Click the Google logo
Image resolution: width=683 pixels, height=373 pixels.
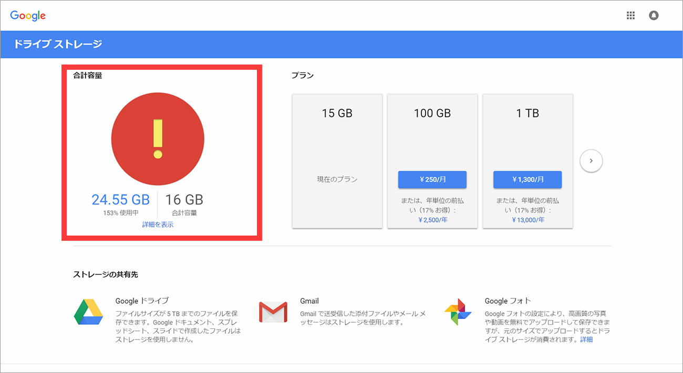pos(28,16)
